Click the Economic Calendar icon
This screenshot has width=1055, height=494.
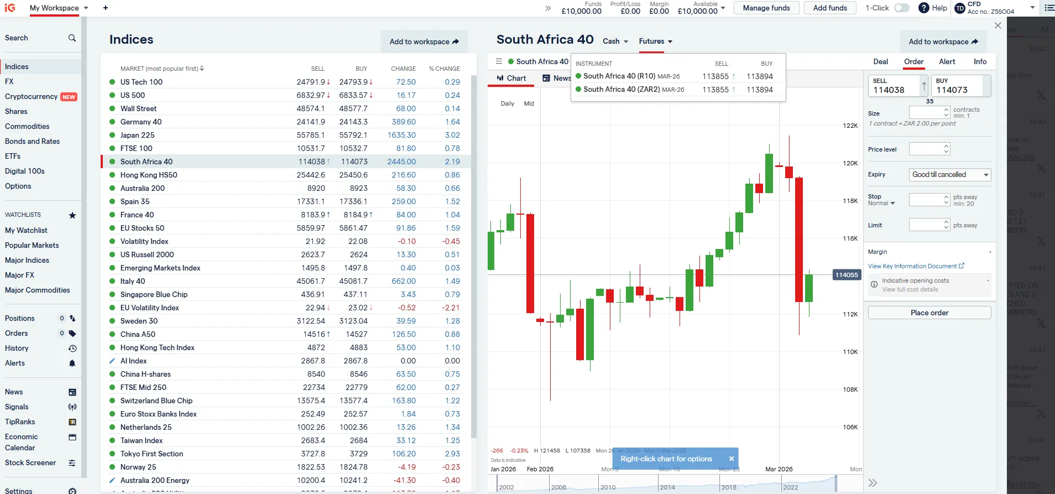[72, 437]
